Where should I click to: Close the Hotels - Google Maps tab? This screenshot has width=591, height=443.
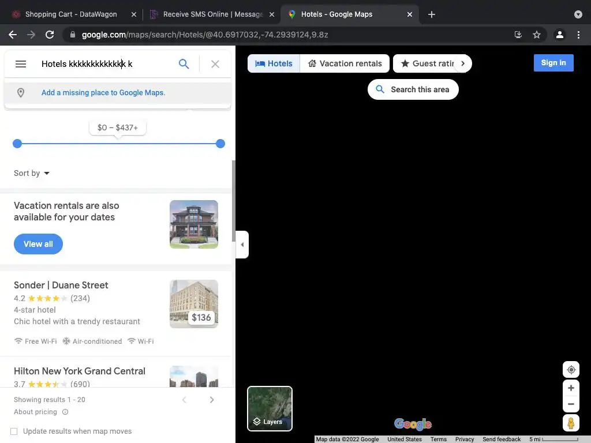point(410,14)
